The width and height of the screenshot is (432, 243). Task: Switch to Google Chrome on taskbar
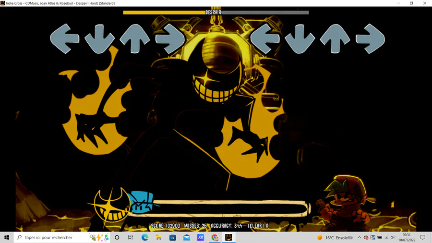pyautogui.click(x=215, y=237)
